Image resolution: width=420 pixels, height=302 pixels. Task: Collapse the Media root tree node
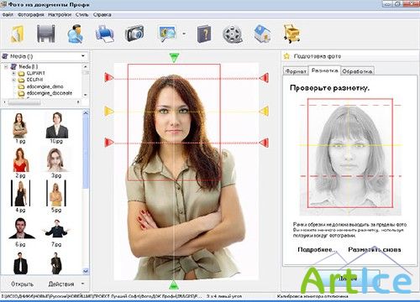click(x=6, y=66)
